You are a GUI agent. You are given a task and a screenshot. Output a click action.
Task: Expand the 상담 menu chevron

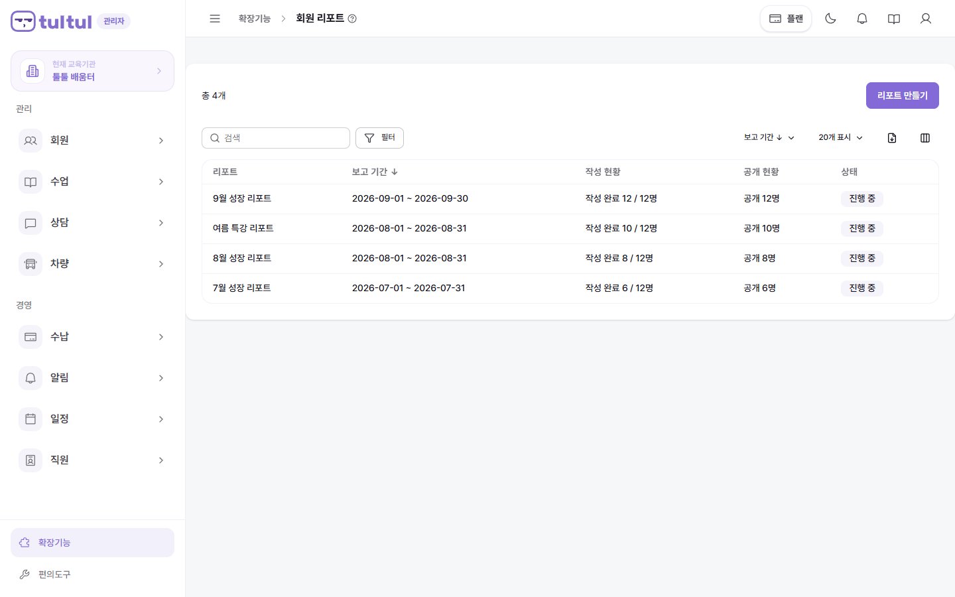pos(161,223)
